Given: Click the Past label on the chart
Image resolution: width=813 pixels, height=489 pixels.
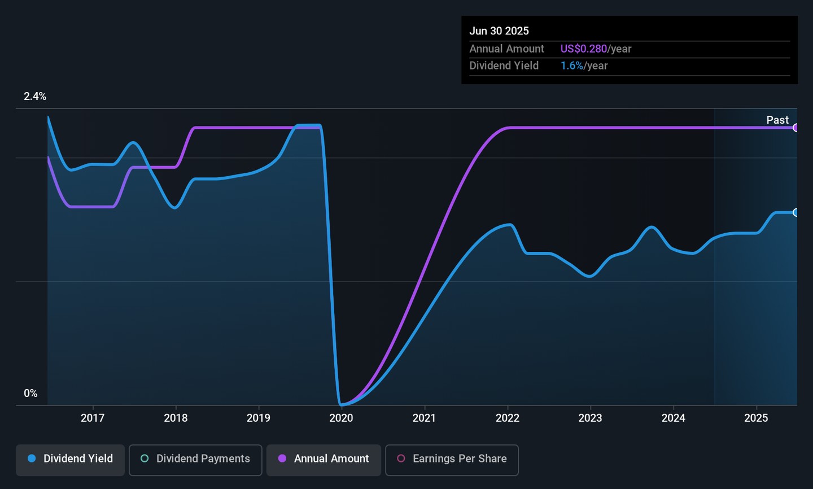Looking at the screenshot, I should click(777, 120).
